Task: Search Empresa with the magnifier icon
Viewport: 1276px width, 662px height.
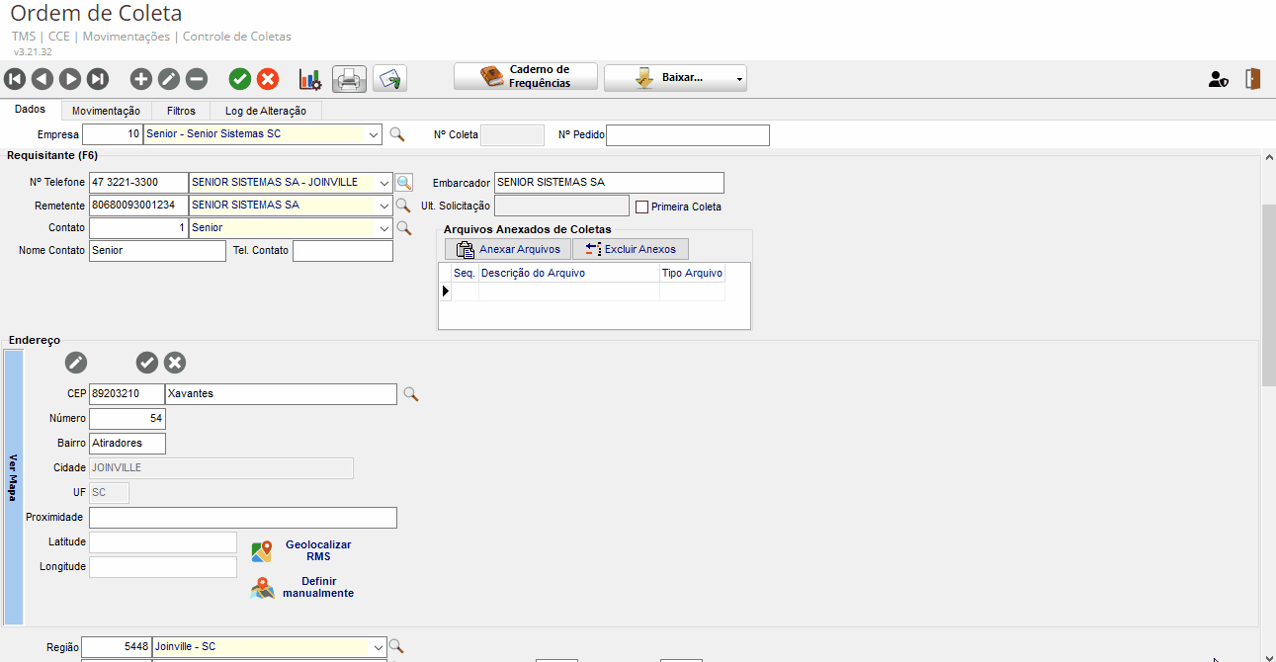Action: click(x=397, y=134)
